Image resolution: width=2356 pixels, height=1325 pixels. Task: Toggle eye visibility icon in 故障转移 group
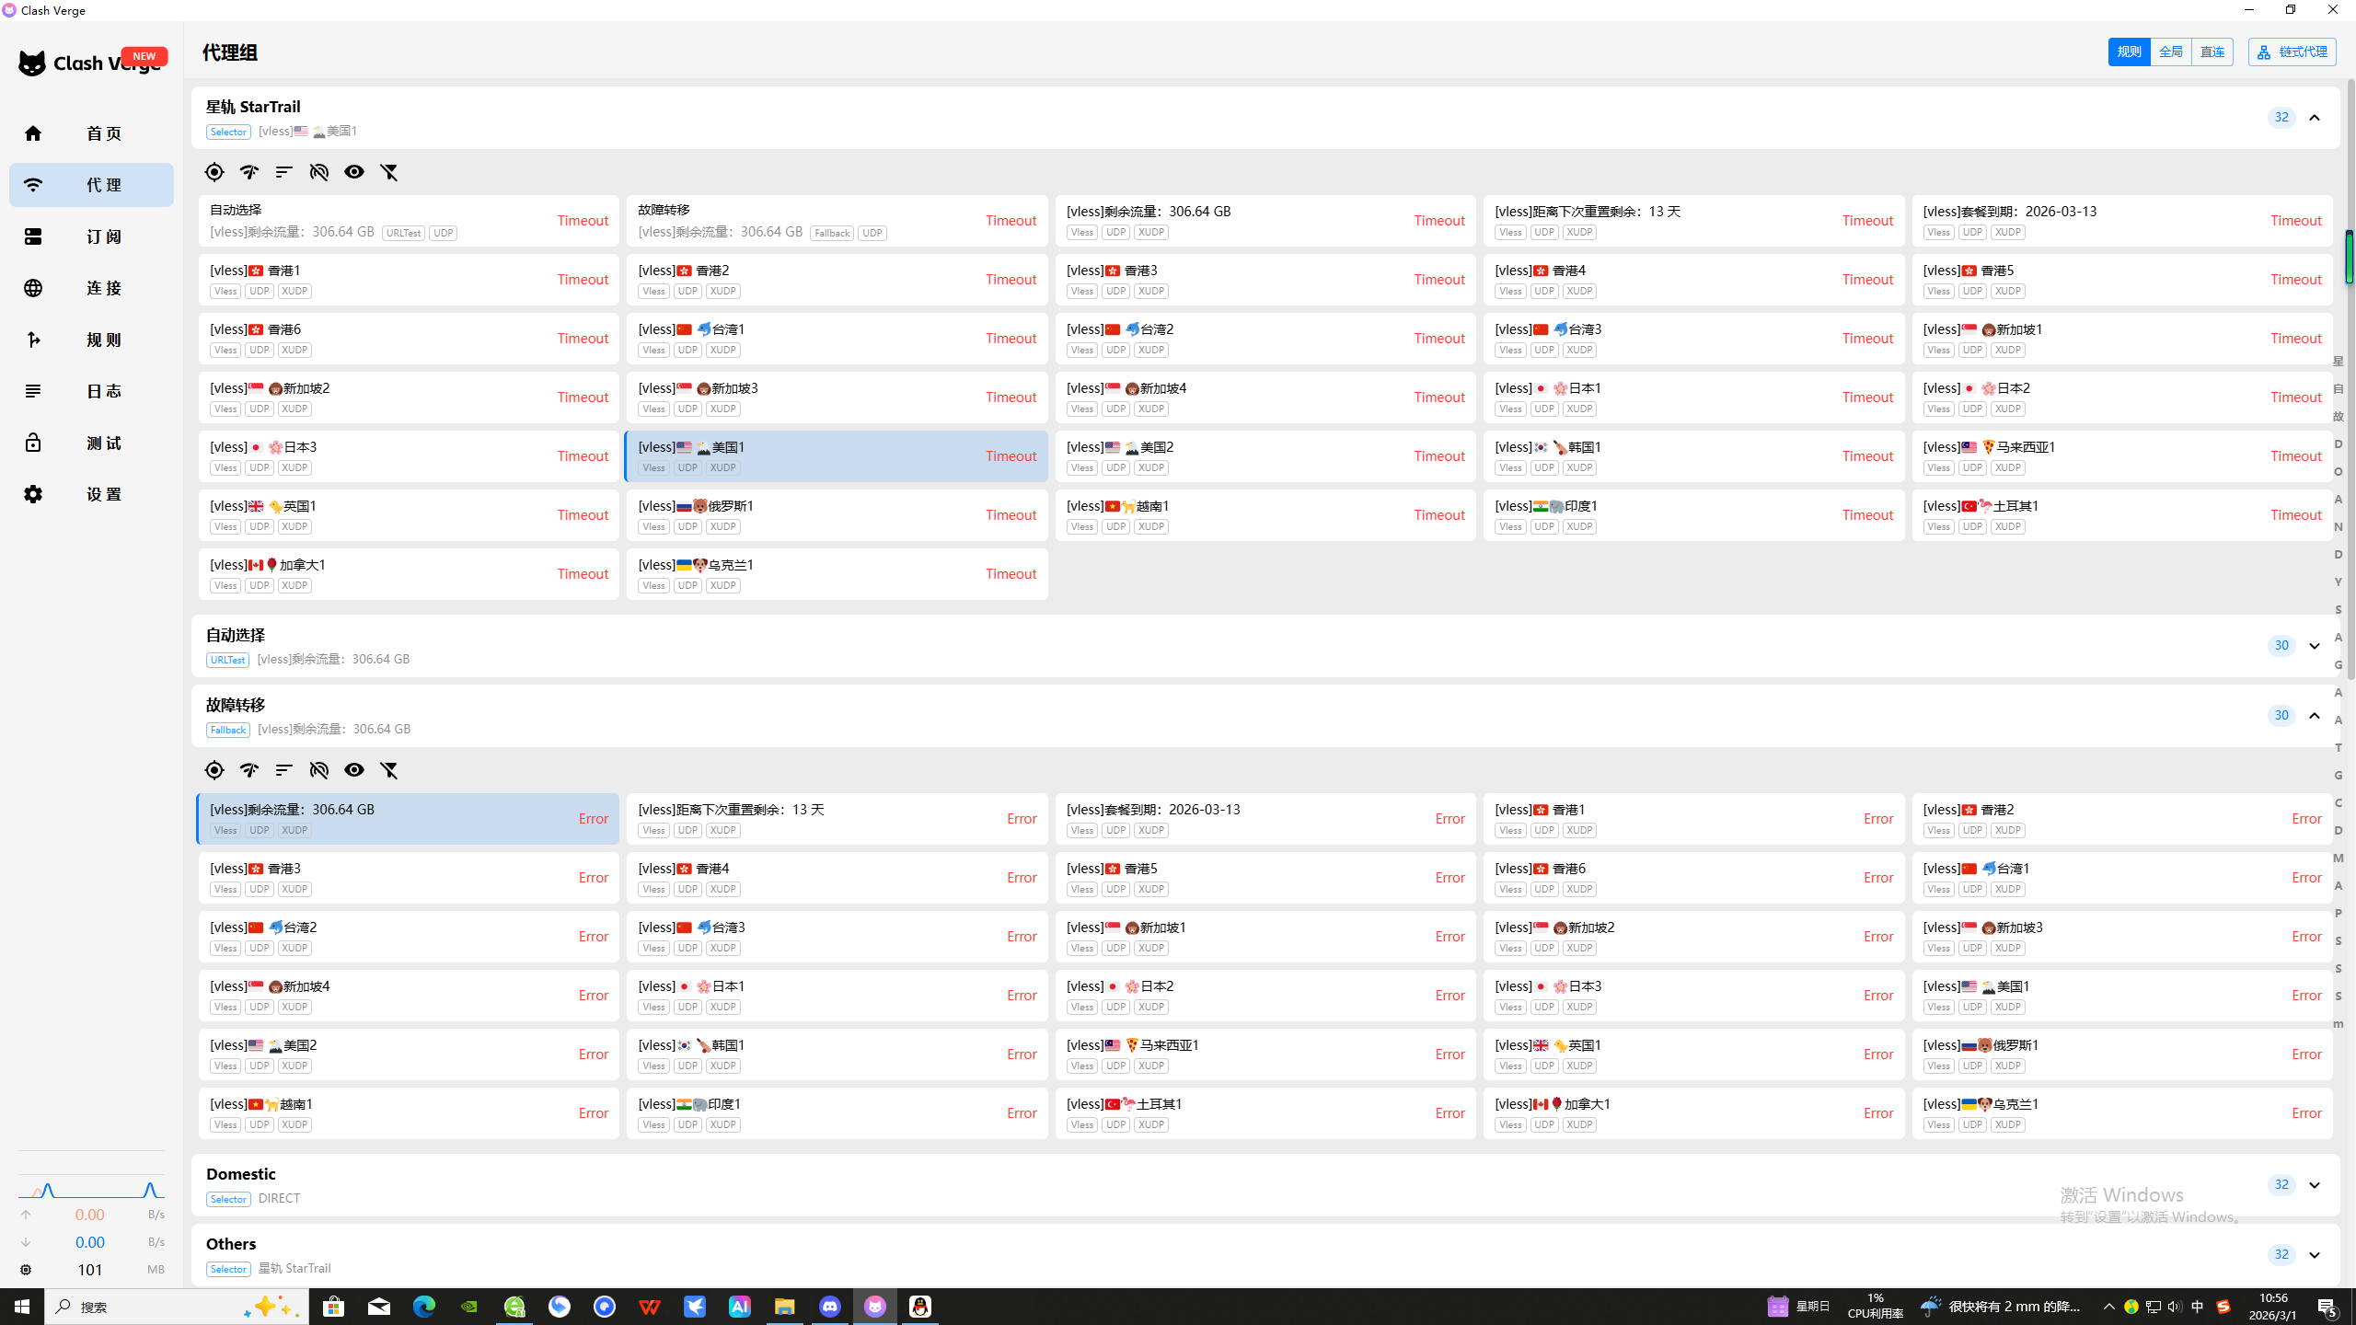(354, 770)
